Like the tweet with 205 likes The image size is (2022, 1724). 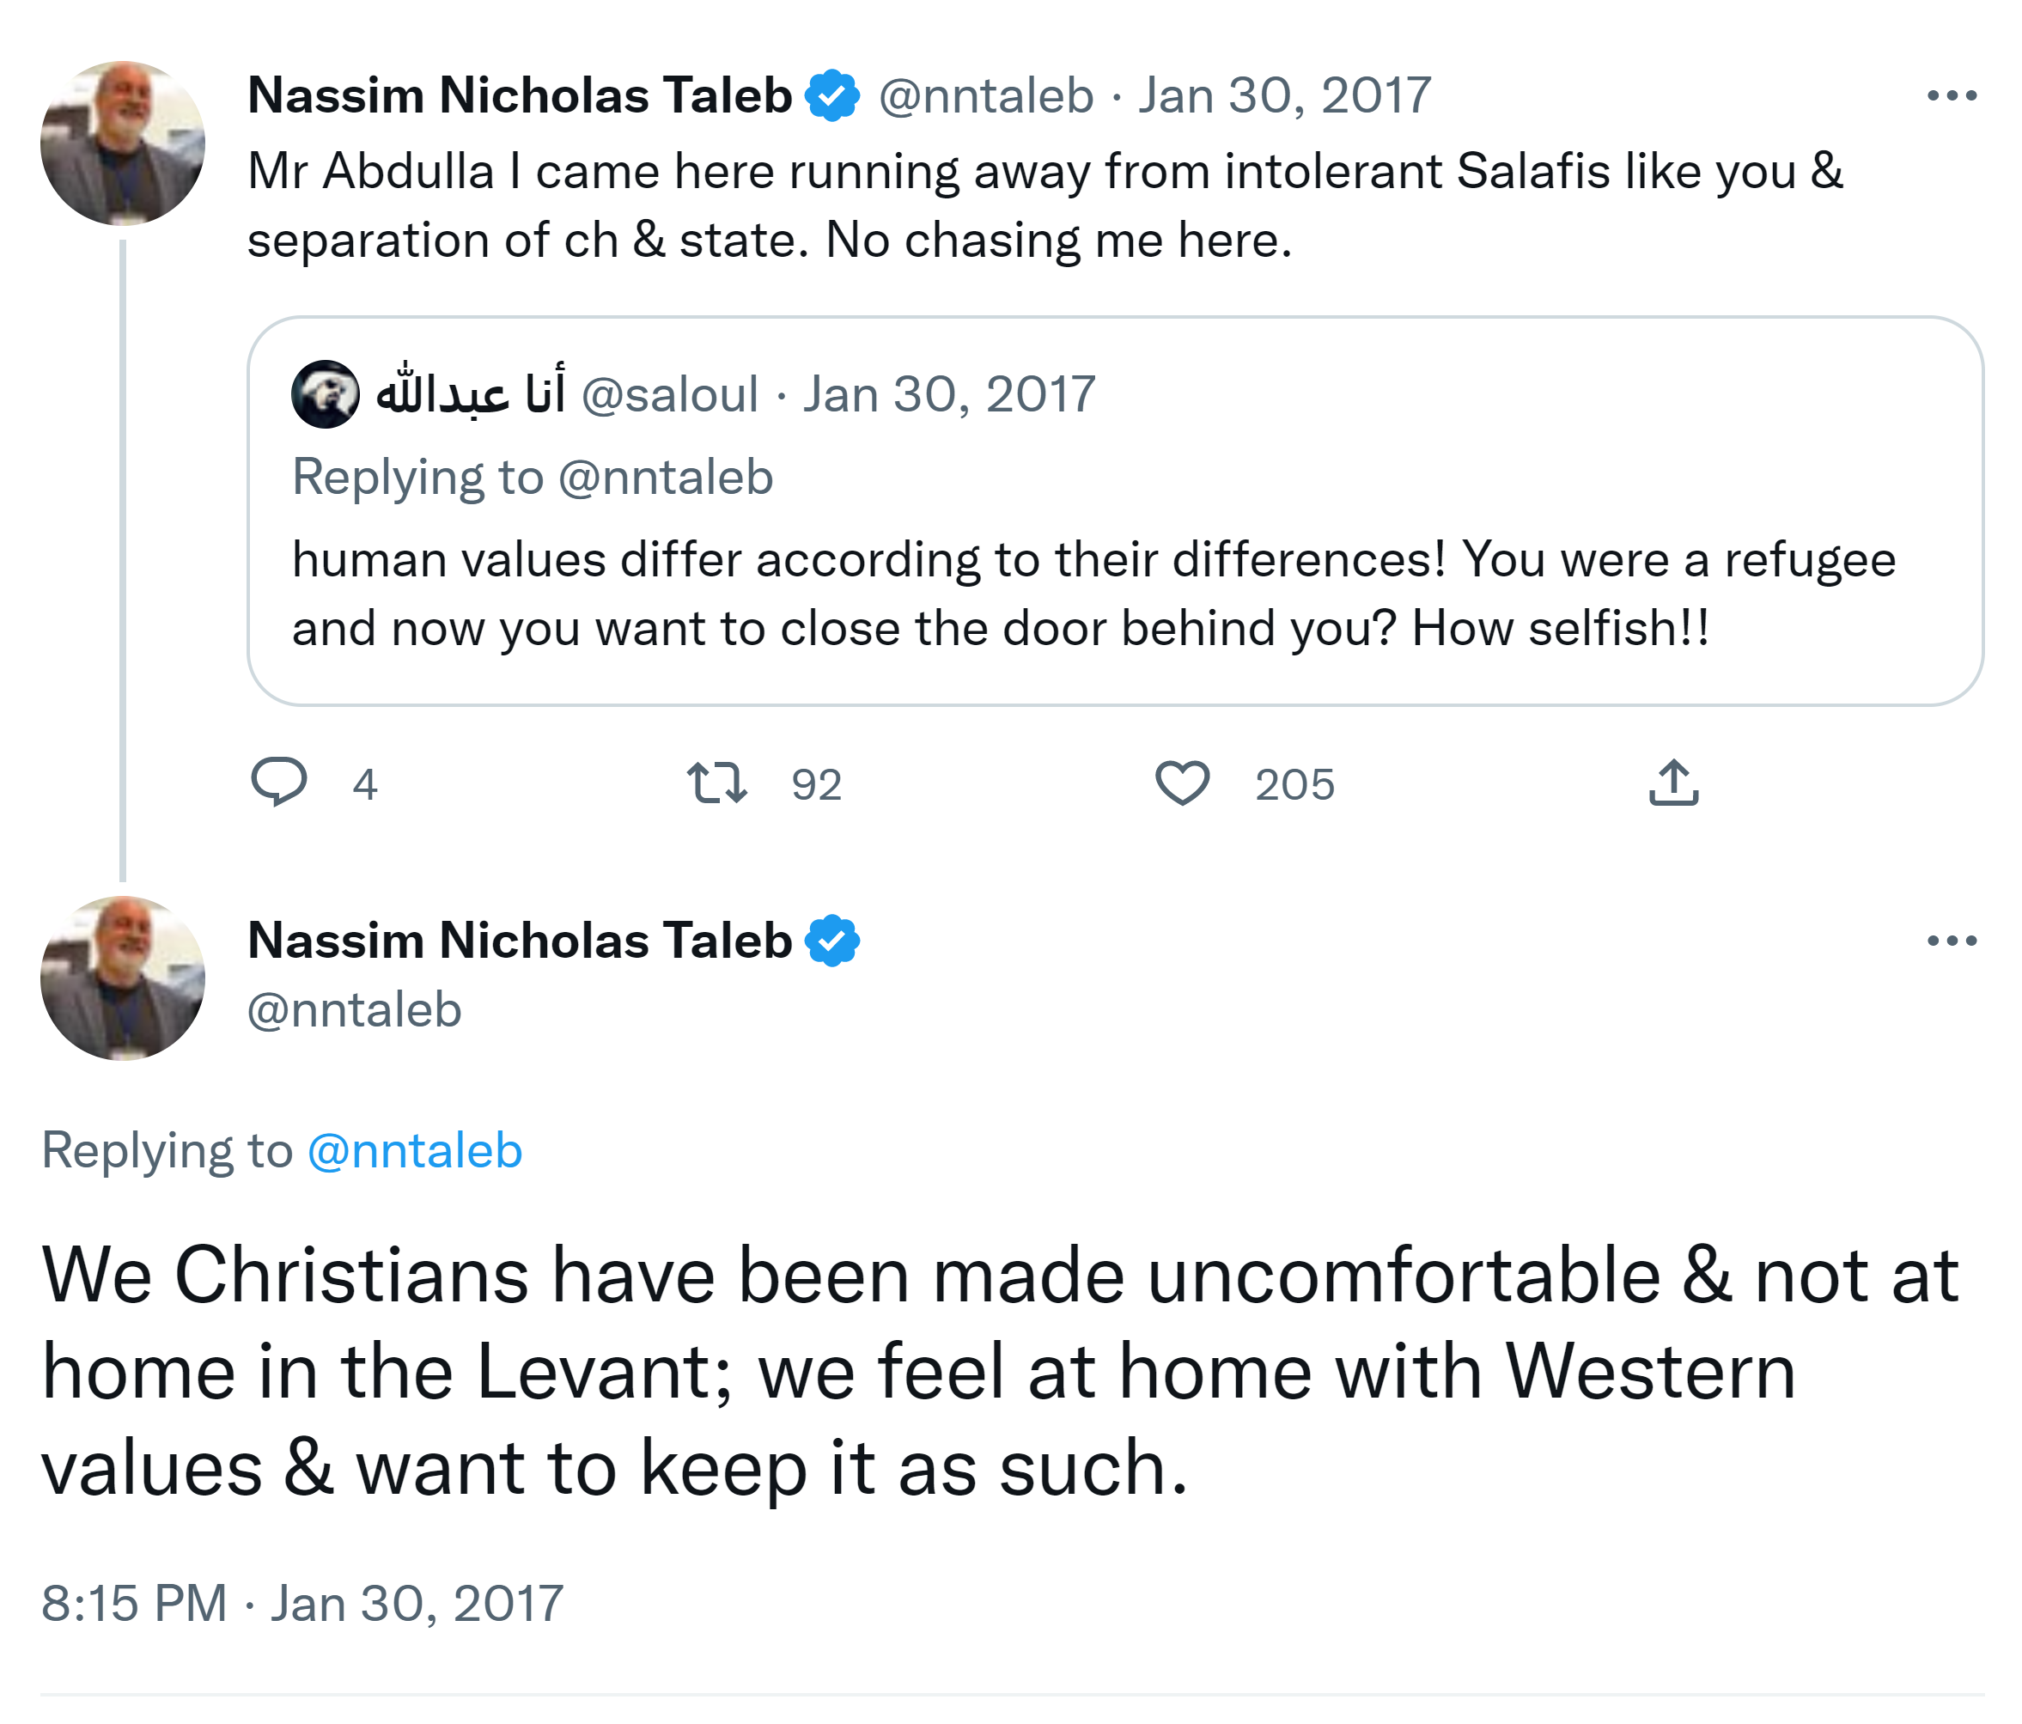tap(1183, 783)
